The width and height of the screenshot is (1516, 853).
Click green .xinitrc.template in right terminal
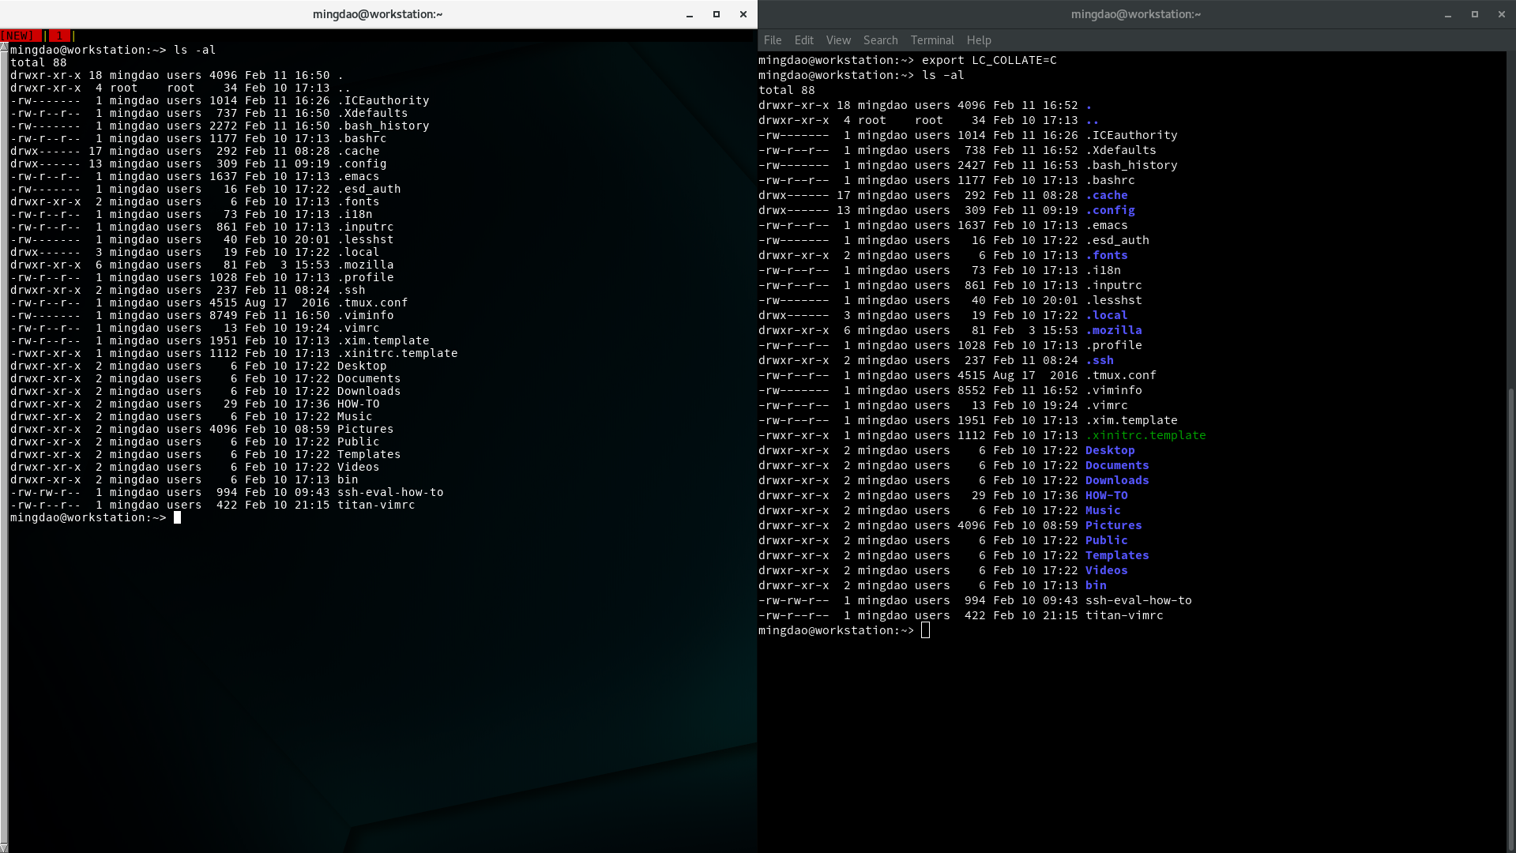[x=1145, y=435]
